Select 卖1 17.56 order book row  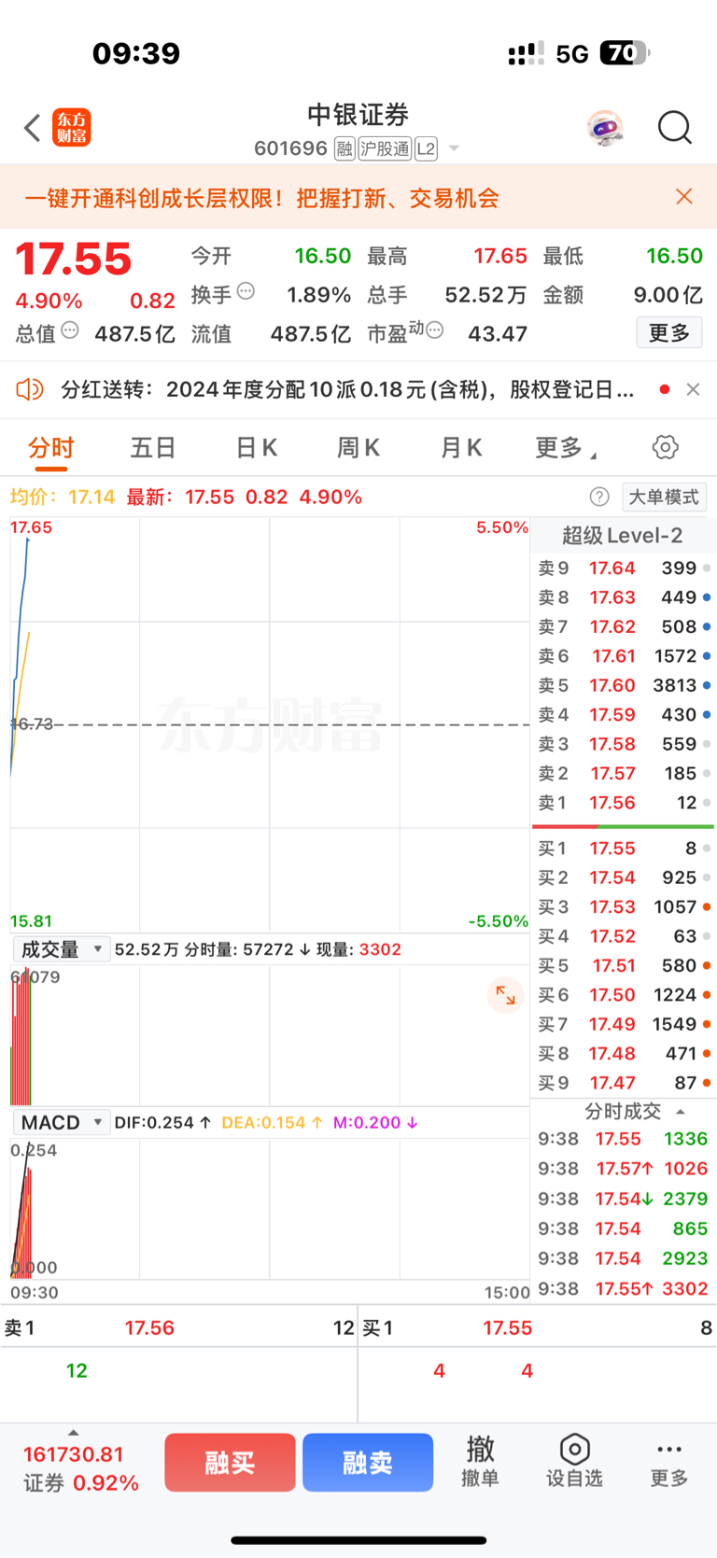tap(624, 803)
